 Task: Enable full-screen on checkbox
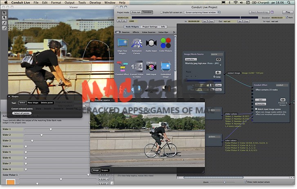pyautogui.click(x=161, y=12)
